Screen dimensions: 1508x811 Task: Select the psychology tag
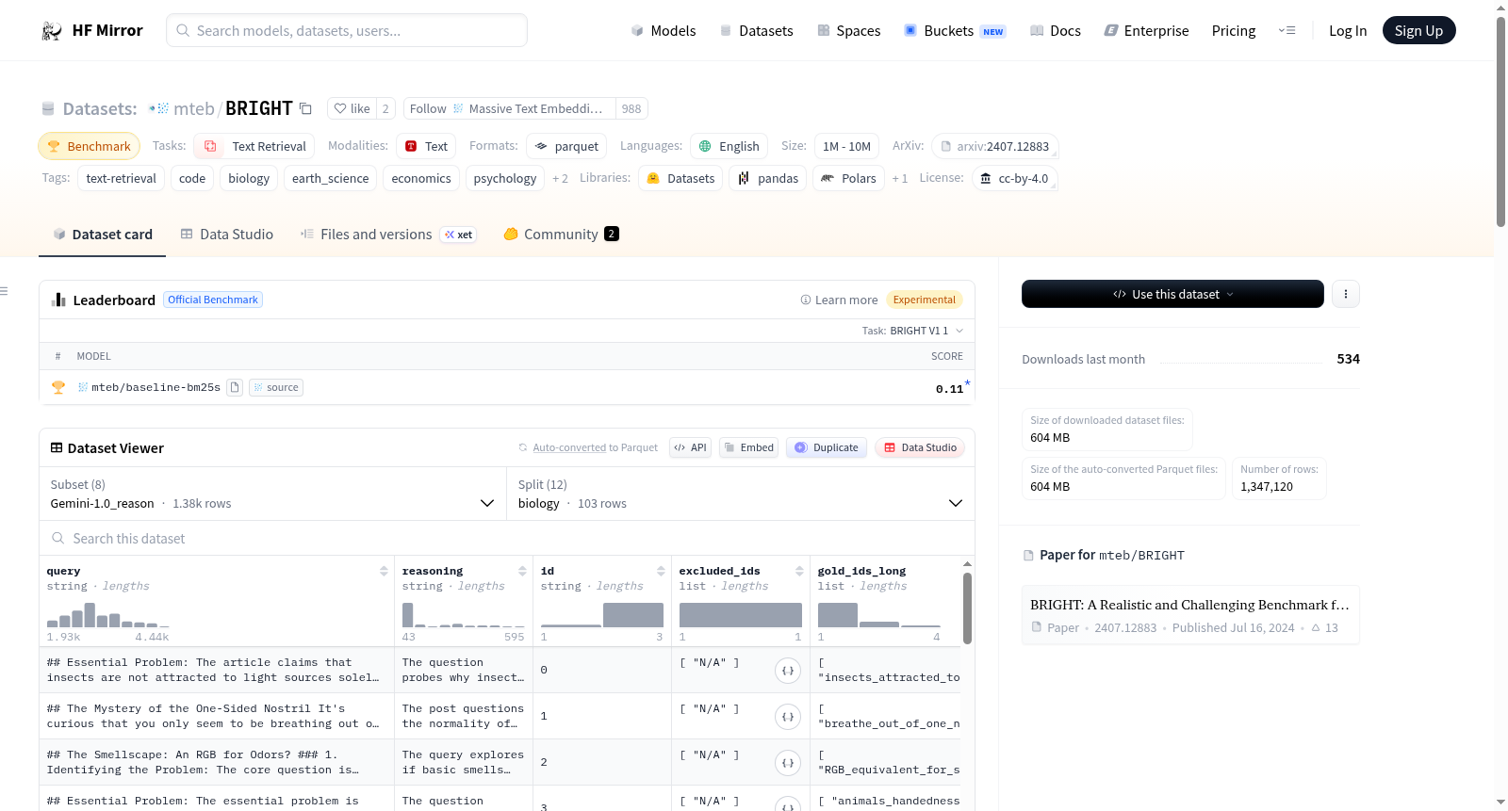[505, 178]
